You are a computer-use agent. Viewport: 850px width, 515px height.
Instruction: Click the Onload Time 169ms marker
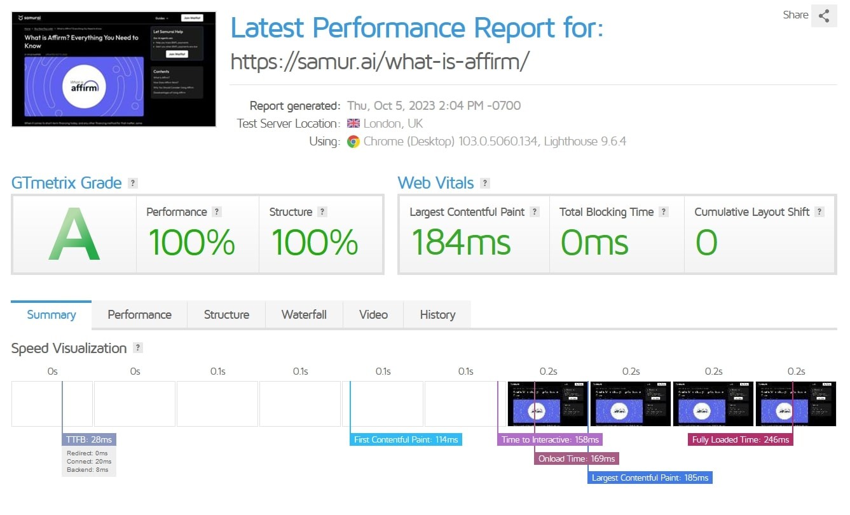tap(577, 458)
